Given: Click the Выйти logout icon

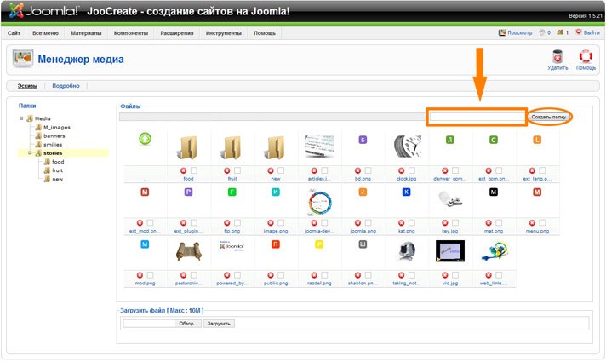Looking at the screenshot, I should click(x=579, y=32).
